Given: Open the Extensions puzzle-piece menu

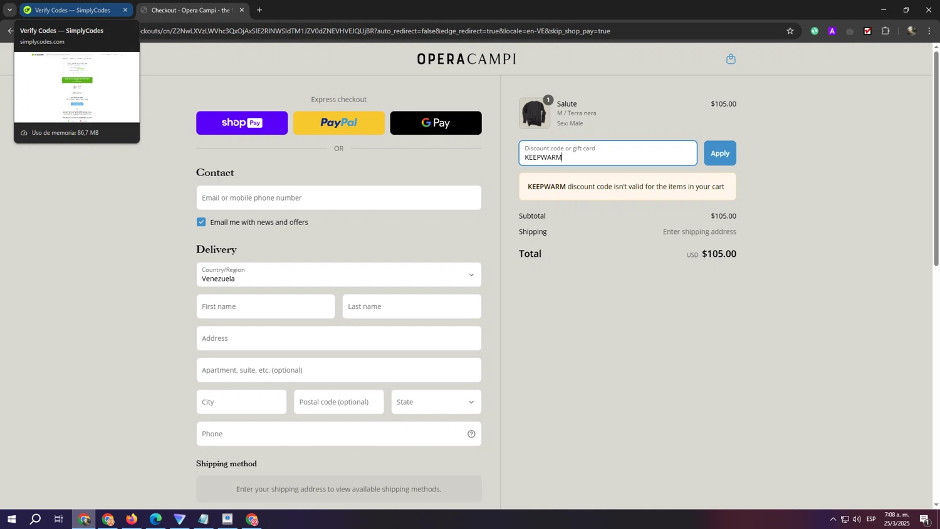Looking at the screenshot, I should pyautogui.click(x=885, y=31).
